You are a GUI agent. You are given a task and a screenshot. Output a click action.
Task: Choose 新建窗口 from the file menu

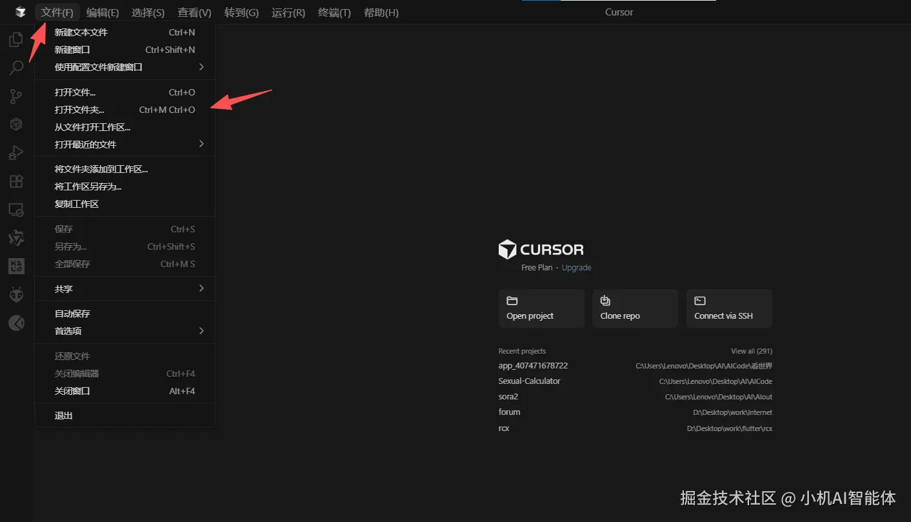pos(125,50)
